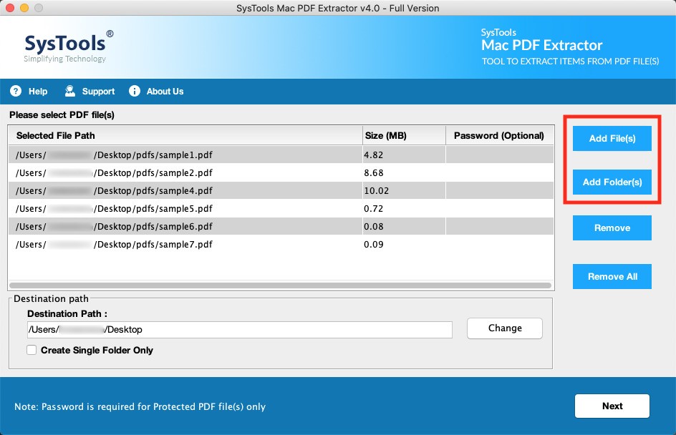Click the Remove All button
This screenshot has width=676, height=435.
point(612,276)
